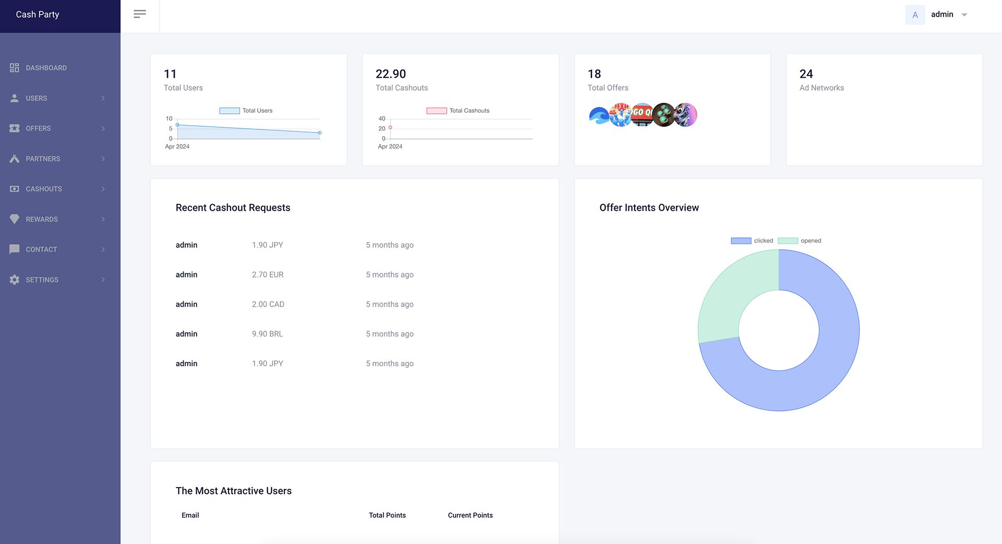
Task: Expand the Offers submenu chevron
Action: pyautogui.click(x=103, y=128)
